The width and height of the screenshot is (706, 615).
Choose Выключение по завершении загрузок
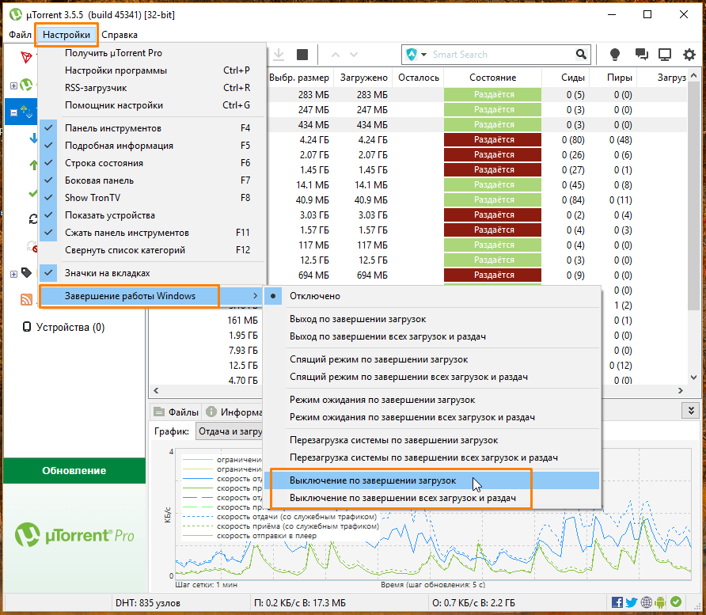(432, 480)
